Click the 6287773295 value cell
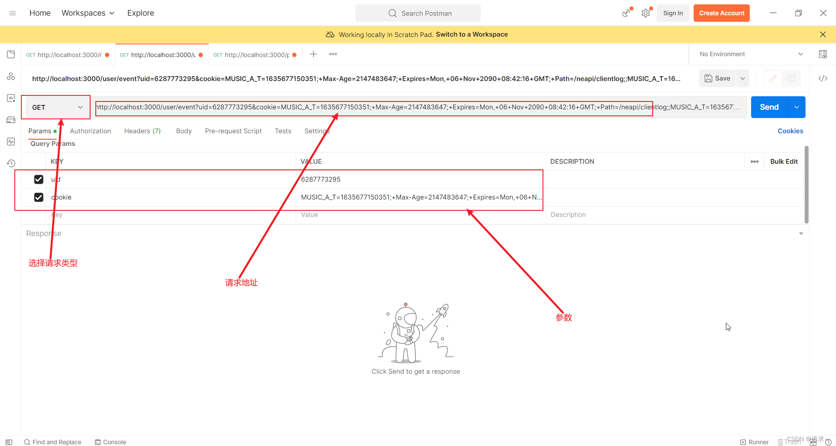This screenshot has width=836, height=446. (421, 179)
